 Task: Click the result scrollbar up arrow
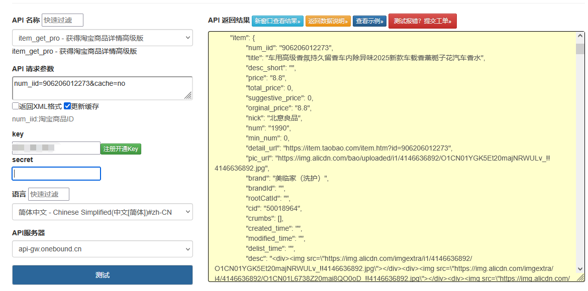[580, 36]
